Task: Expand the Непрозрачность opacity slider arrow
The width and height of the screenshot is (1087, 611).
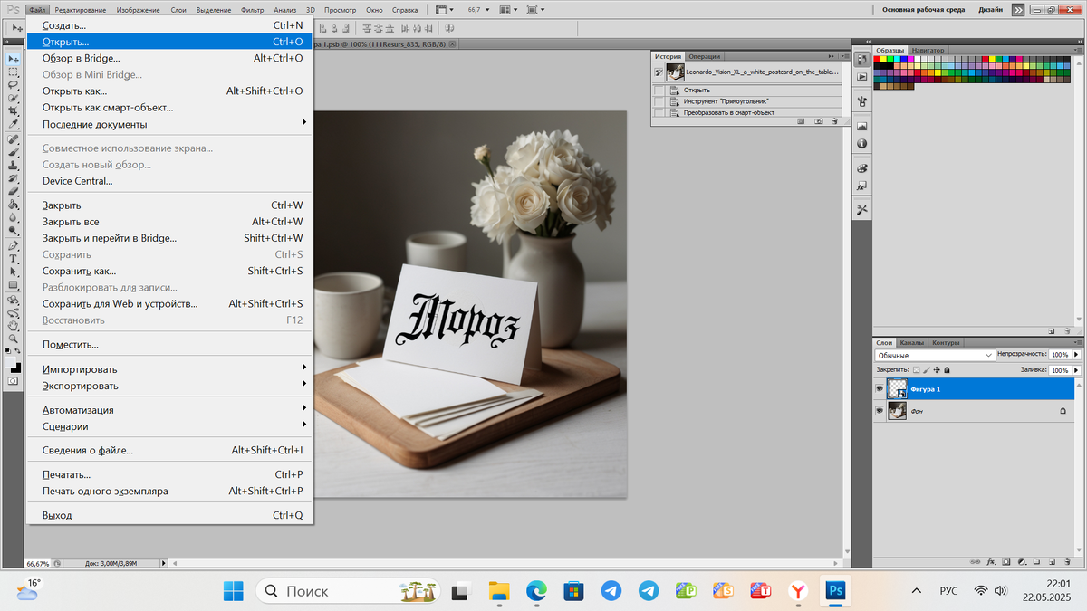Action: click(x=1078, y=356)
